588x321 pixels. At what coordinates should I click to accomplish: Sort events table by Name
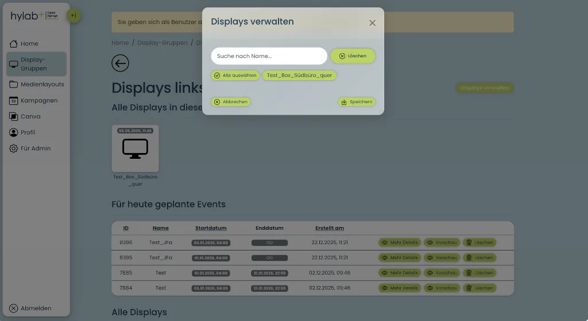click(161, 228)
